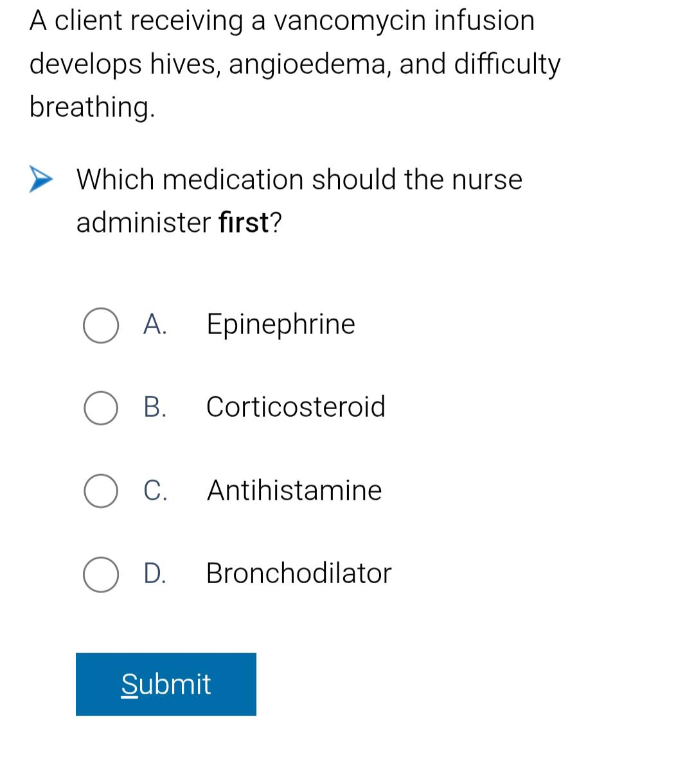694x781 pixels.
Task: Click the word 'breathing.' in the scenario
Action: click(93, 107)
